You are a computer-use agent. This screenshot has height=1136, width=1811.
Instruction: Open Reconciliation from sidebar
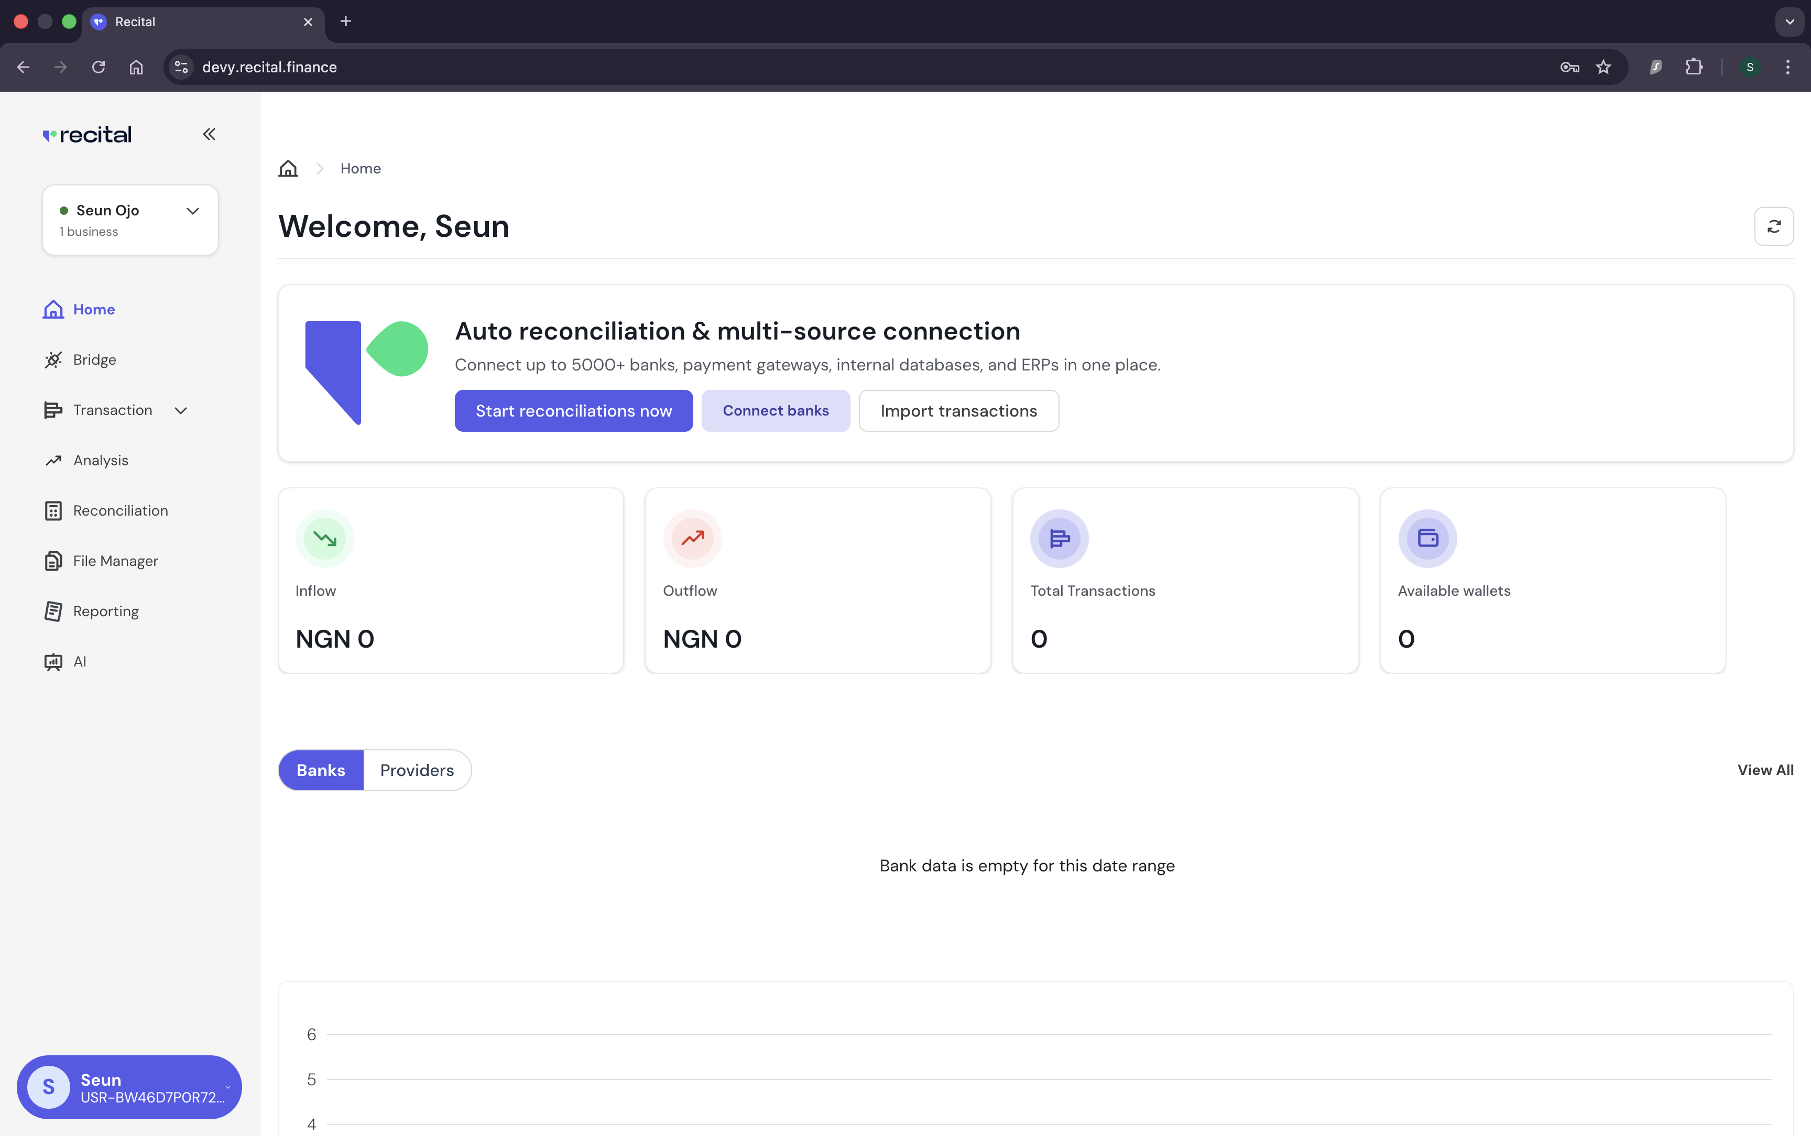tap(120, 511)
